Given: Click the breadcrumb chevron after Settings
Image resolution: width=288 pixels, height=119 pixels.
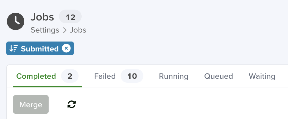Looking at the screenshot, I should [x=65, y=30].
